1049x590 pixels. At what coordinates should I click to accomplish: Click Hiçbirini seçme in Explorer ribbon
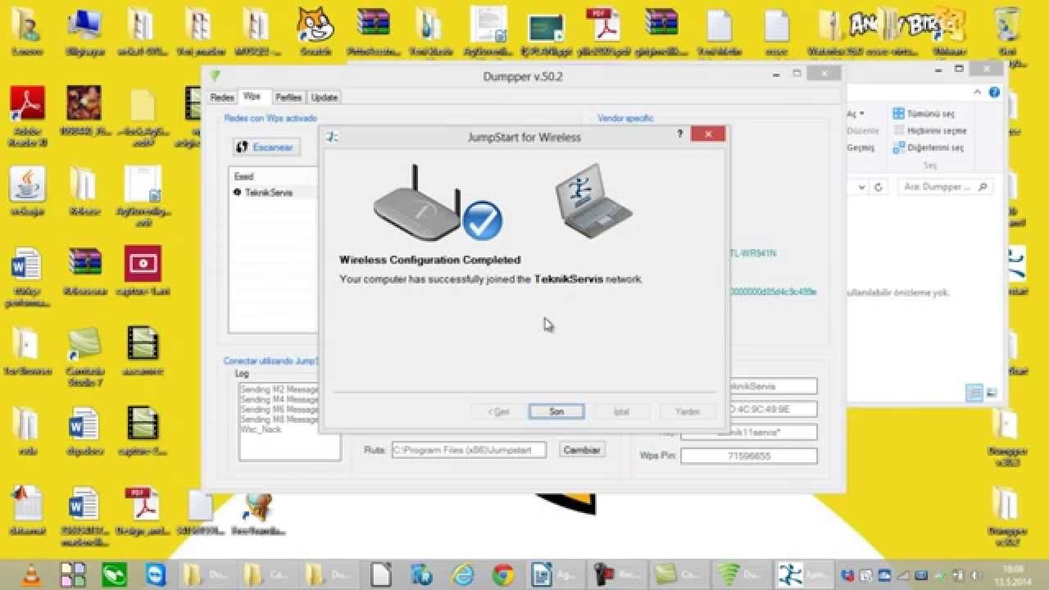coord(929,131)
